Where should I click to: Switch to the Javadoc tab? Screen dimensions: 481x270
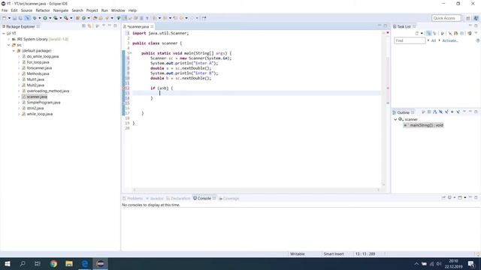click(155, 198)
